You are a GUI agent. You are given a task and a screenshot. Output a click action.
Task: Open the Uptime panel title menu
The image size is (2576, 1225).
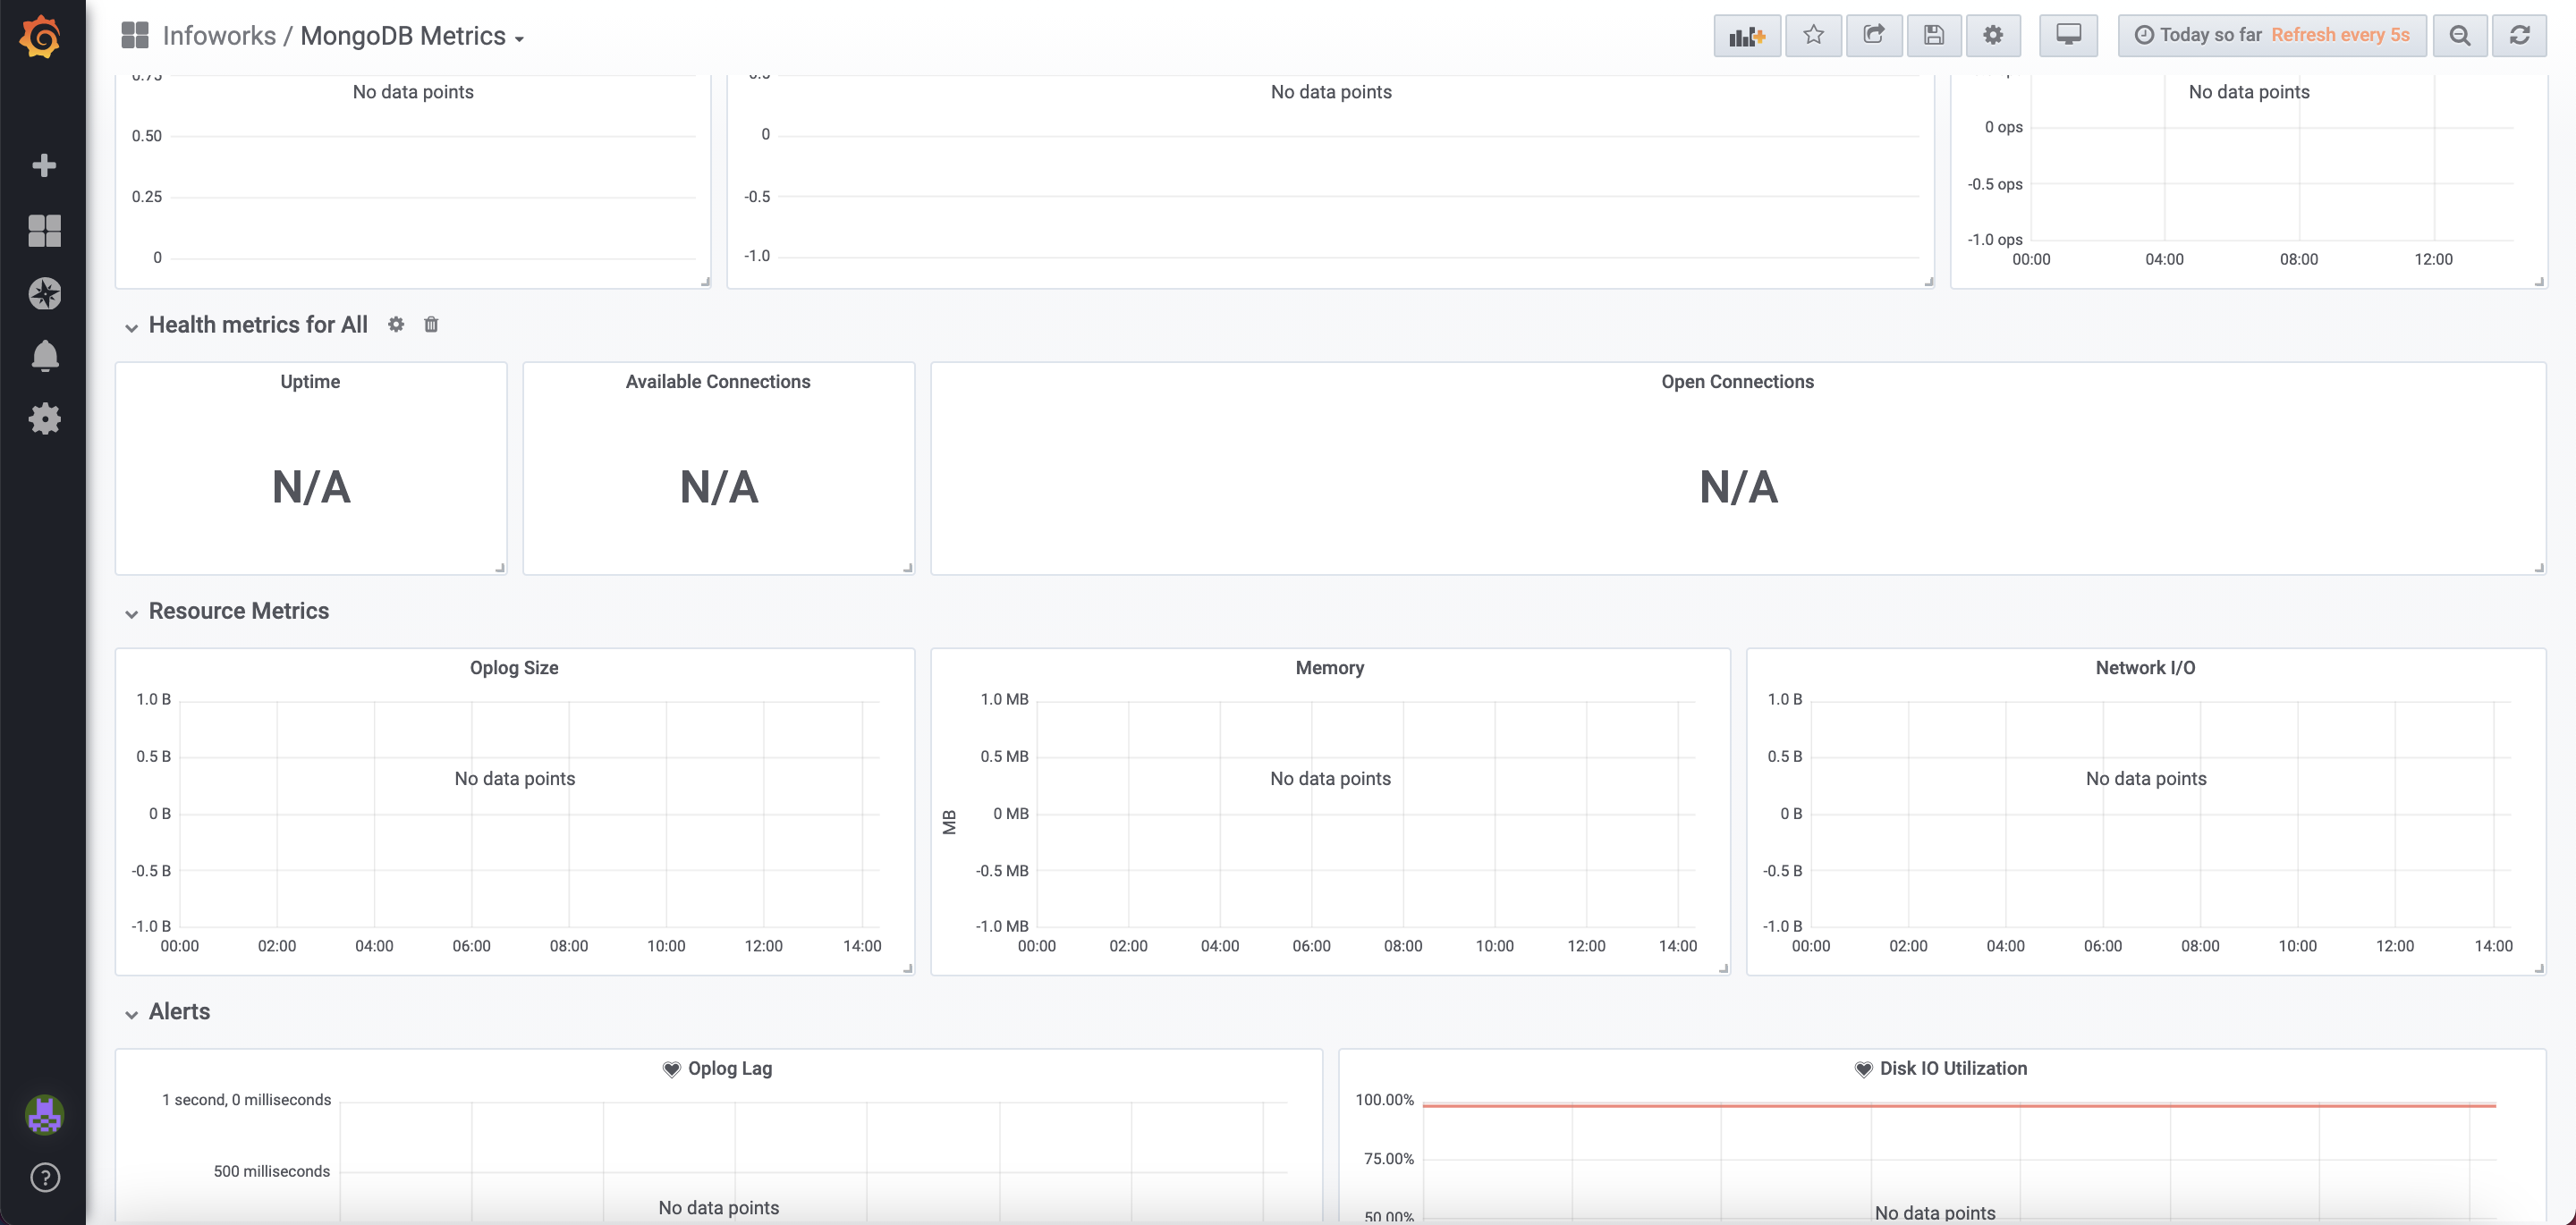tap(310, 381)
